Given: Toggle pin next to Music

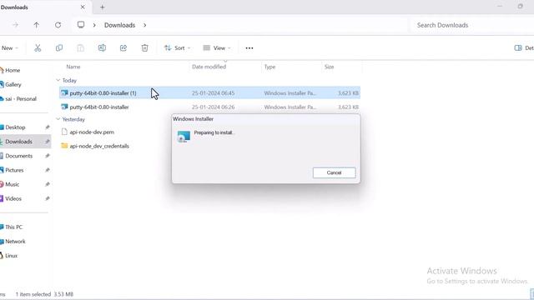Looking at the screenshot, I should (47, 184).
